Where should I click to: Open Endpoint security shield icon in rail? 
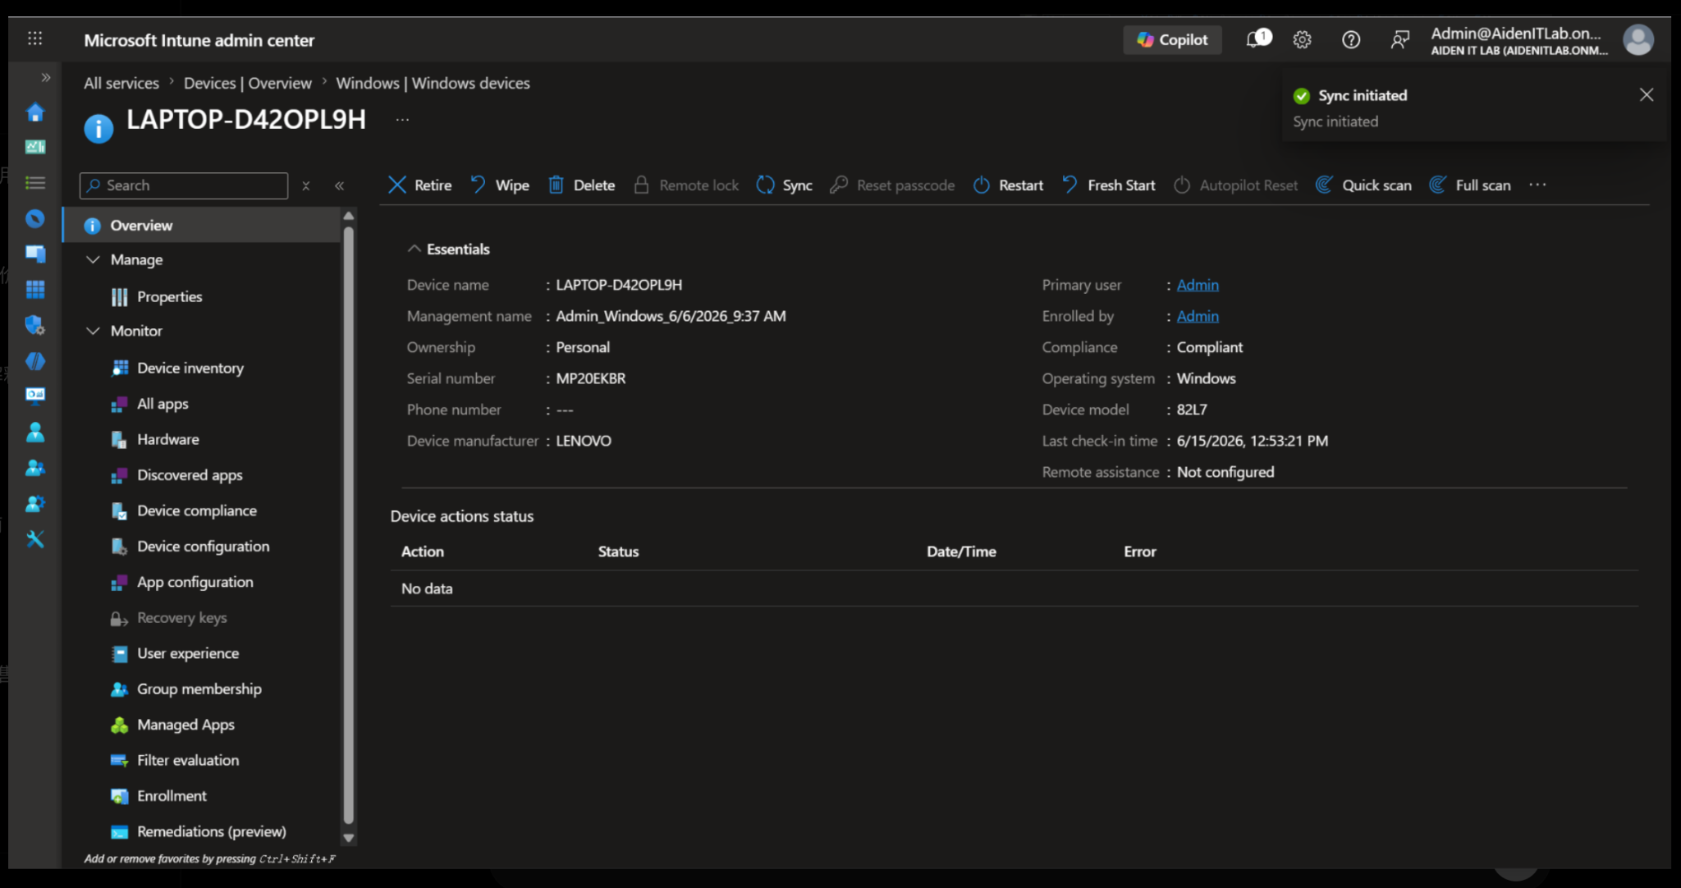point(35,325)
